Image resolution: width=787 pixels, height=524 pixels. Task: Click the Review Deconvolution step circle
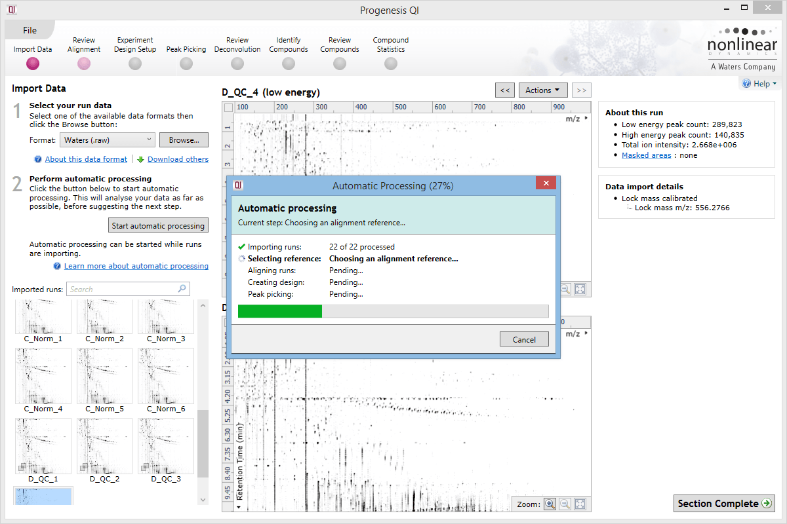pyautogui.click(x=237, y=64)
